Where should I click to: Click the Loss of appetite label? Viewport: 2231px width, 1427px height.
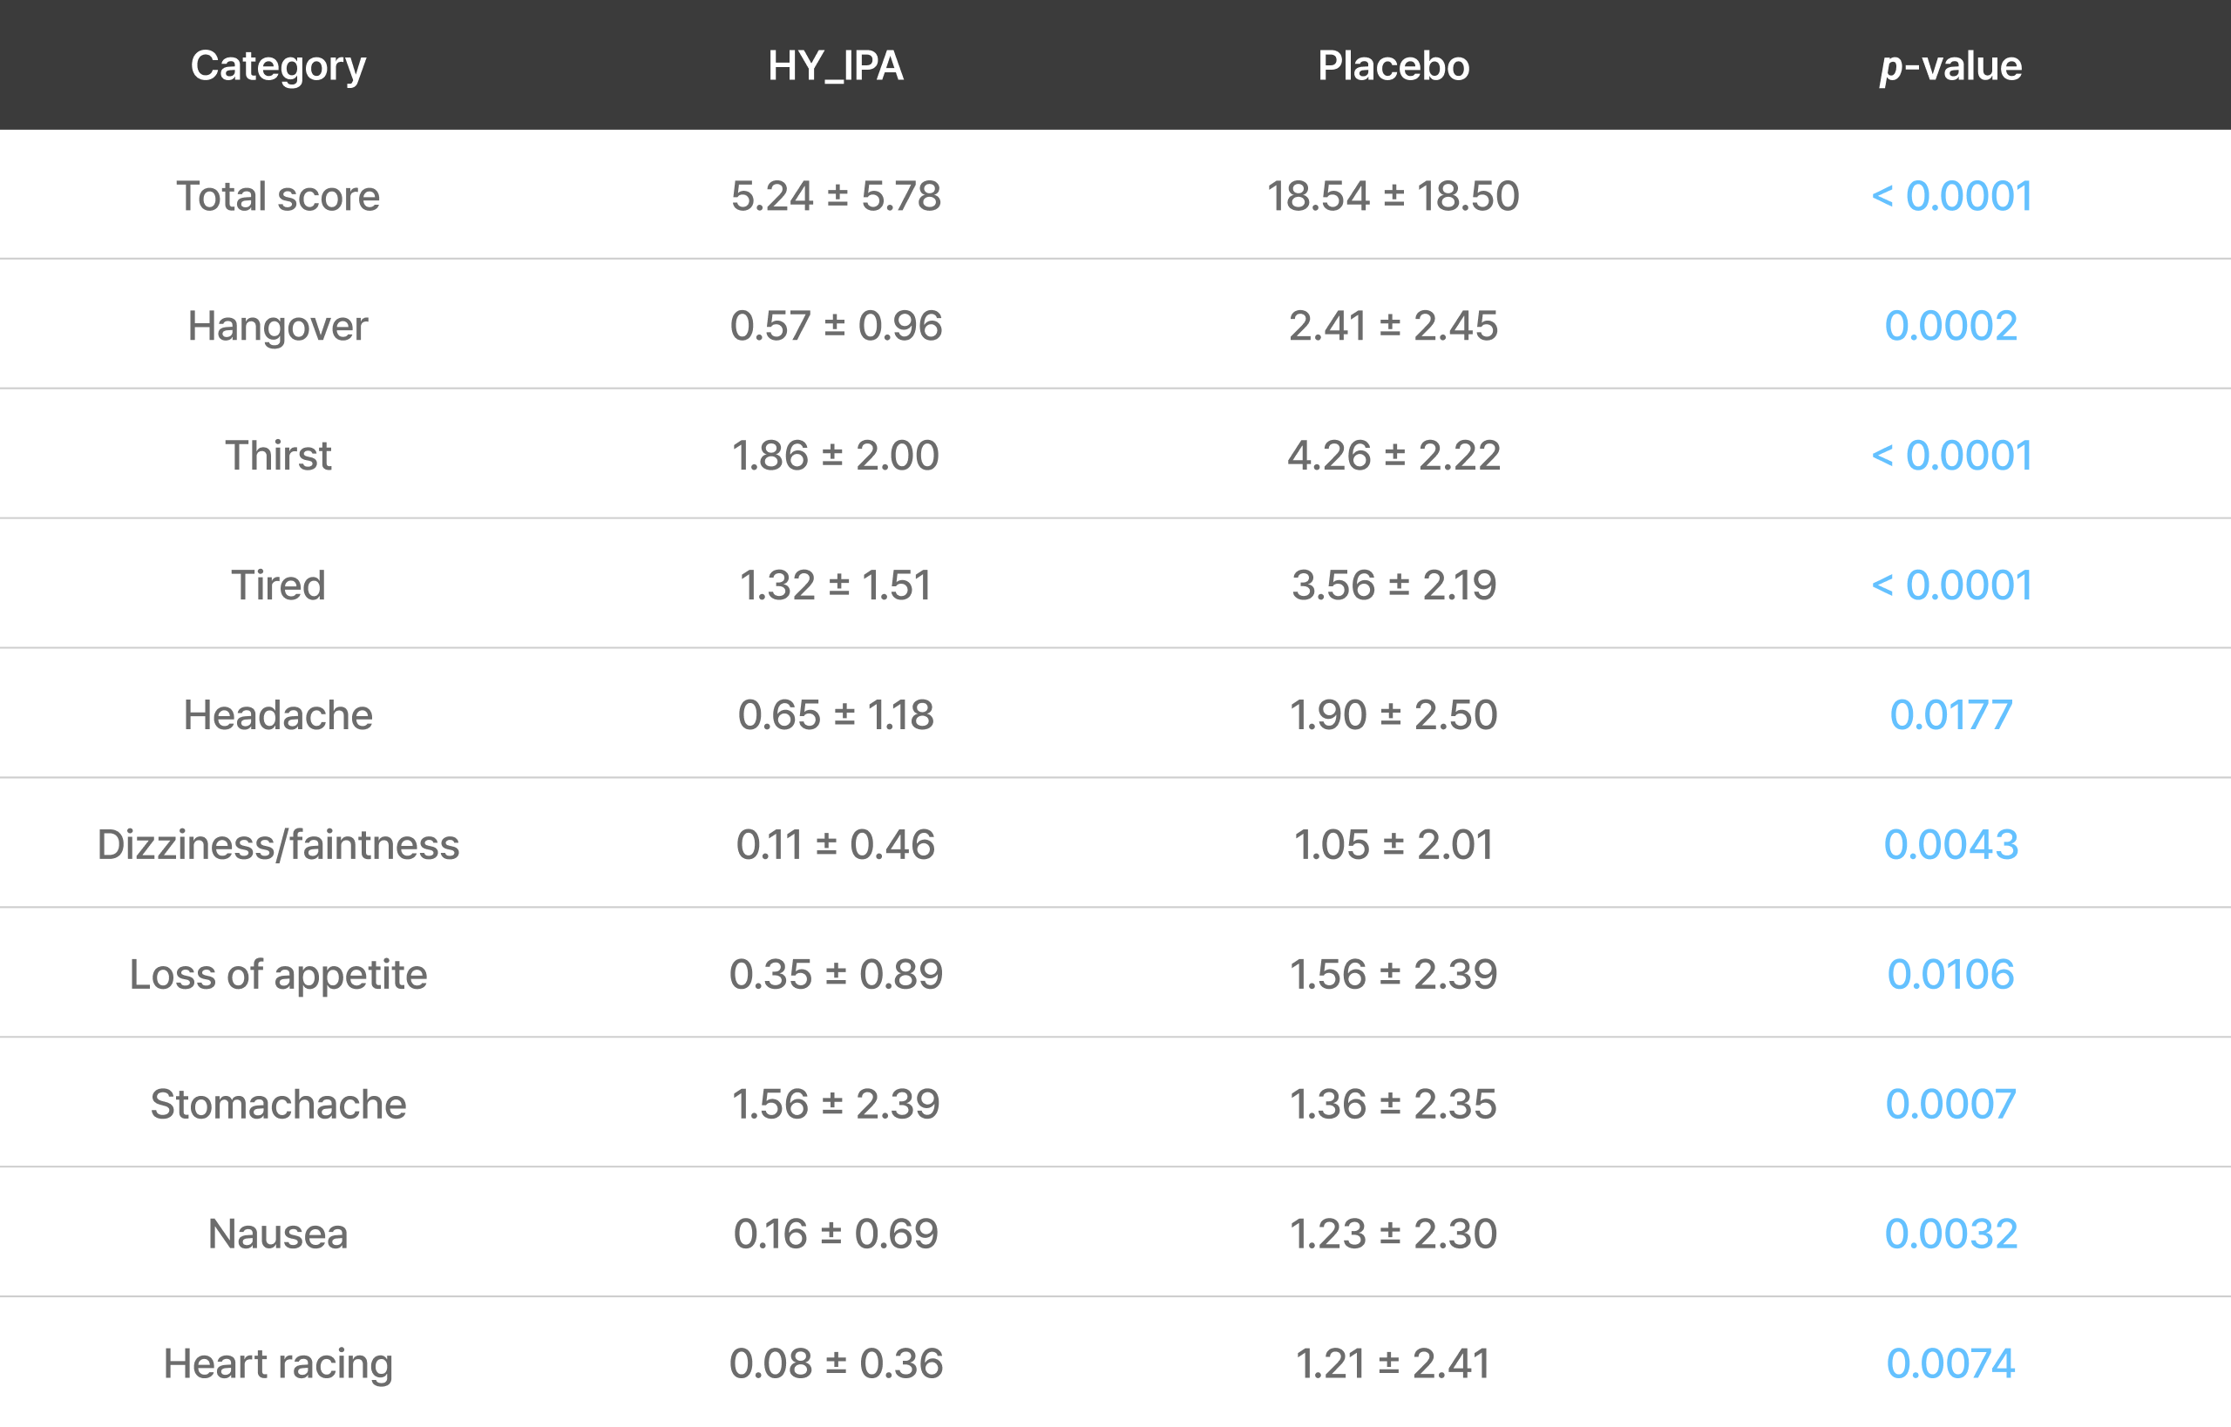(x=278, y=974)
